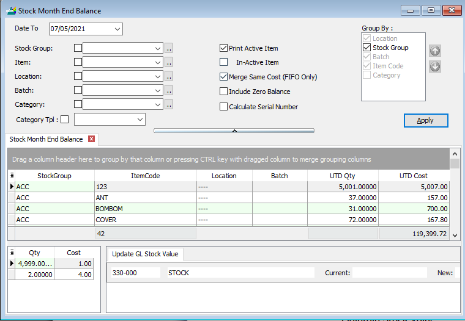Enable Include Zero Balance option

click(224, 92)
